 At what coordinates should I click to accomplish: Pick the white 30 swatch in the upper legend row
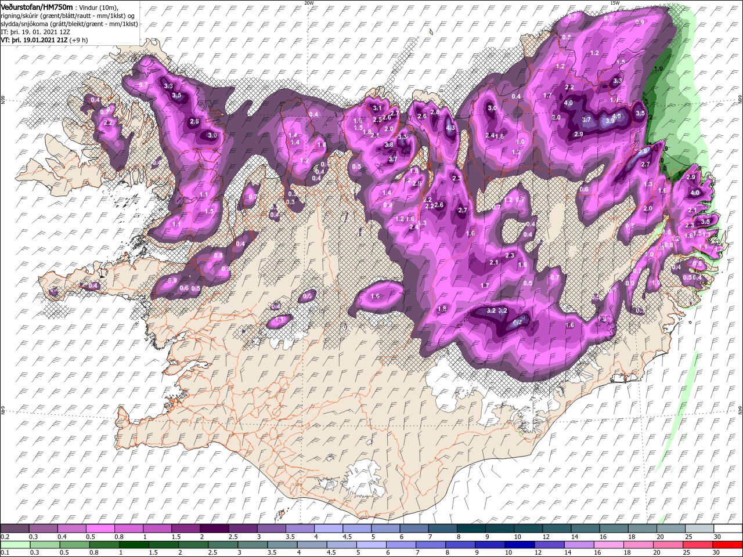coord(727,529)
